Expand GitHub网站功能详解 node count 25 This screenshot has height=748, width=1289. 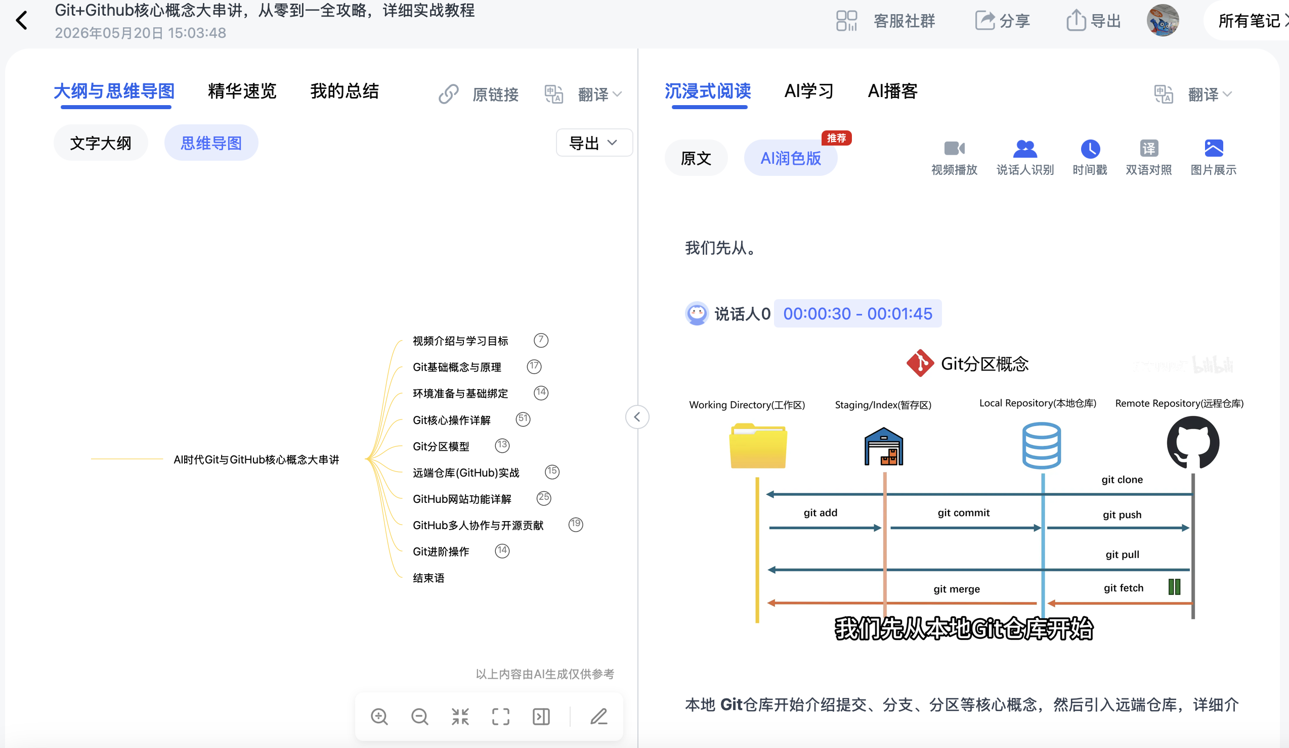544,498
